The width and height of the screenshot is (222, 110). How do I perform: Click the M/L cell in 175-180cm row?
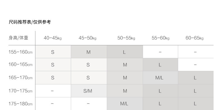pos(125,104)
